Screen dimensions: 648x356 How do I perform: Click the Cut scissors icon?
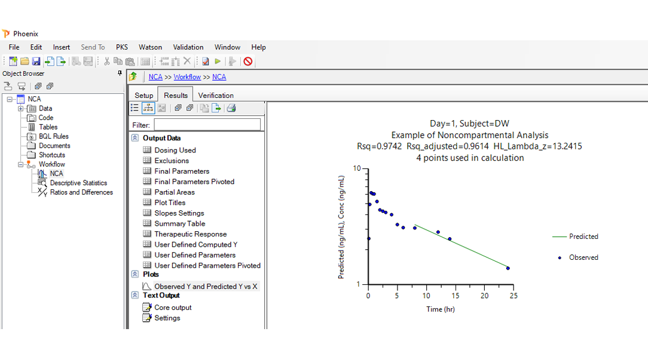(x=106, y=62)
